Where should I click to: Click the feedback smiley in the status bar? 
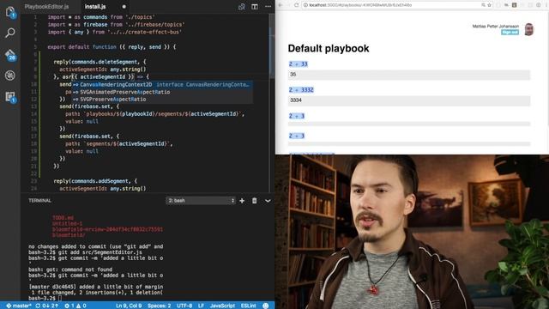[x=266, y=306]
